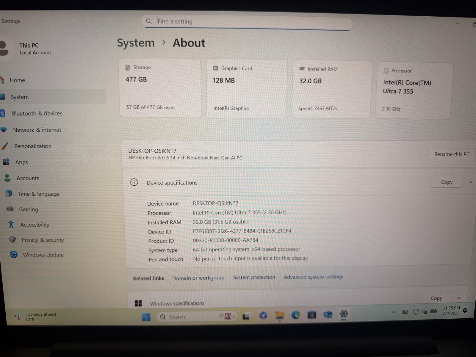Viewport: 476px width, 357px height.
Task: Open Accessibility settings
Action: pos(35,225)
